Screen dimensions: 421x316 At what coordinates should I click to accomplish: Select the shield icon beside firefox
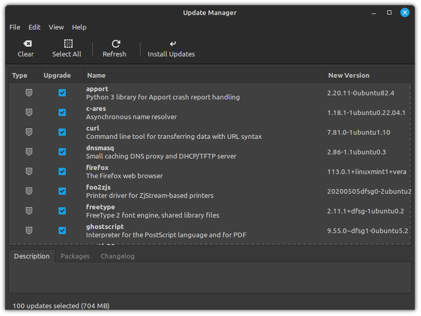(x=28, y=171)
